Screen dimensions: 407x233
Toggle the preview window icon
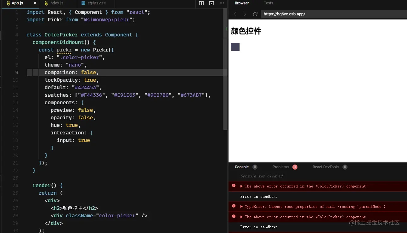tap(212, 3)
